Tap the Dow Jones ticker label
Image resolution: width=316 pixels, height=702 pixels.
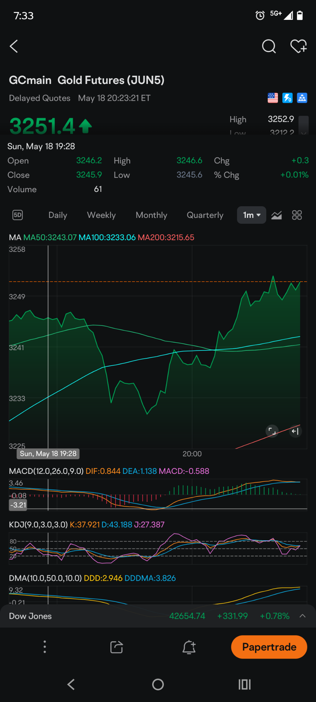[x=30, y=616]
